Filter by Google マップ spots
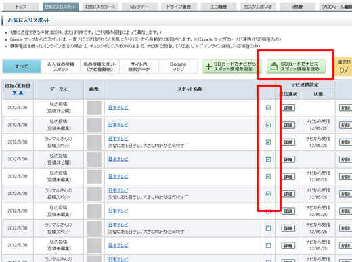The image size is (352, 262). point(178,66)
